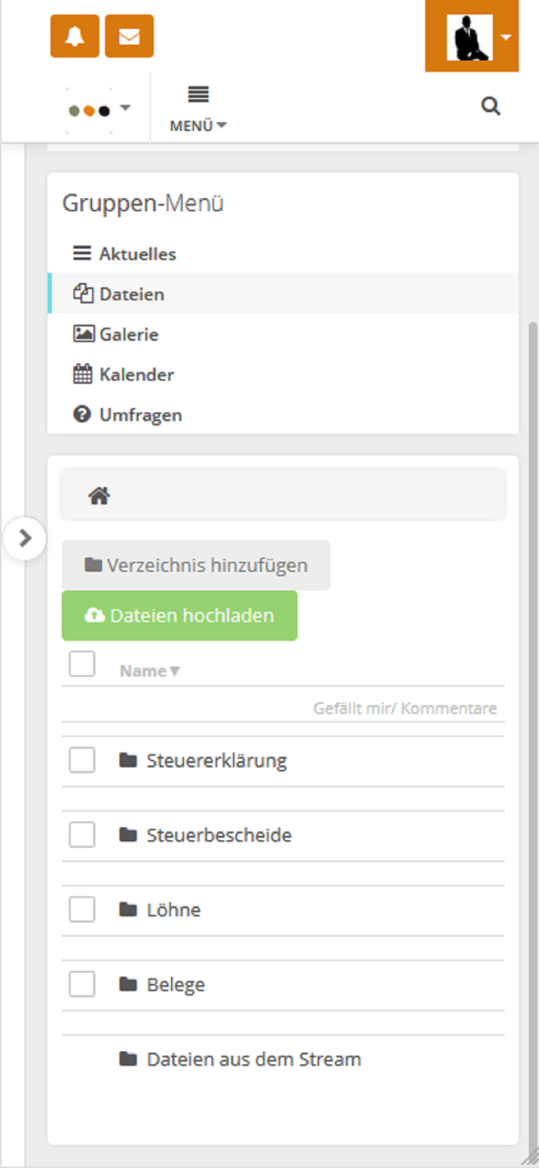The image size is (539, 1168).
Task: Select the Steuererklärung folder checkbox
Action: [81, 759]
